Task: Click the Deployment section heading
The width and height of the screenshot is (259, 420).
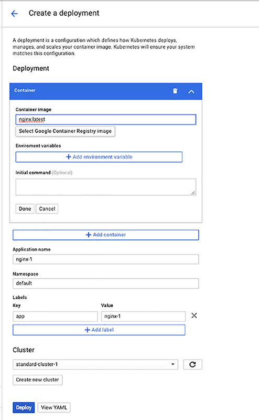Action: (x=31, y=69)
